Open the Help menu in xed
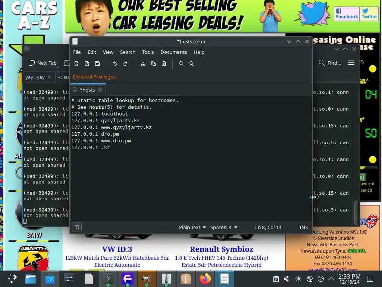The width and height of the screenshot is (382, 287). click(x=199, y=52)
